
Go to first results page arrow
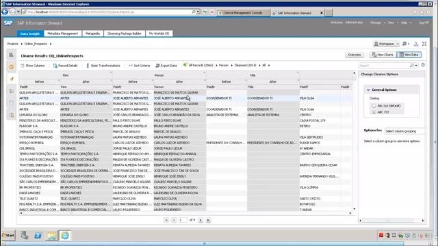(166, 220)
